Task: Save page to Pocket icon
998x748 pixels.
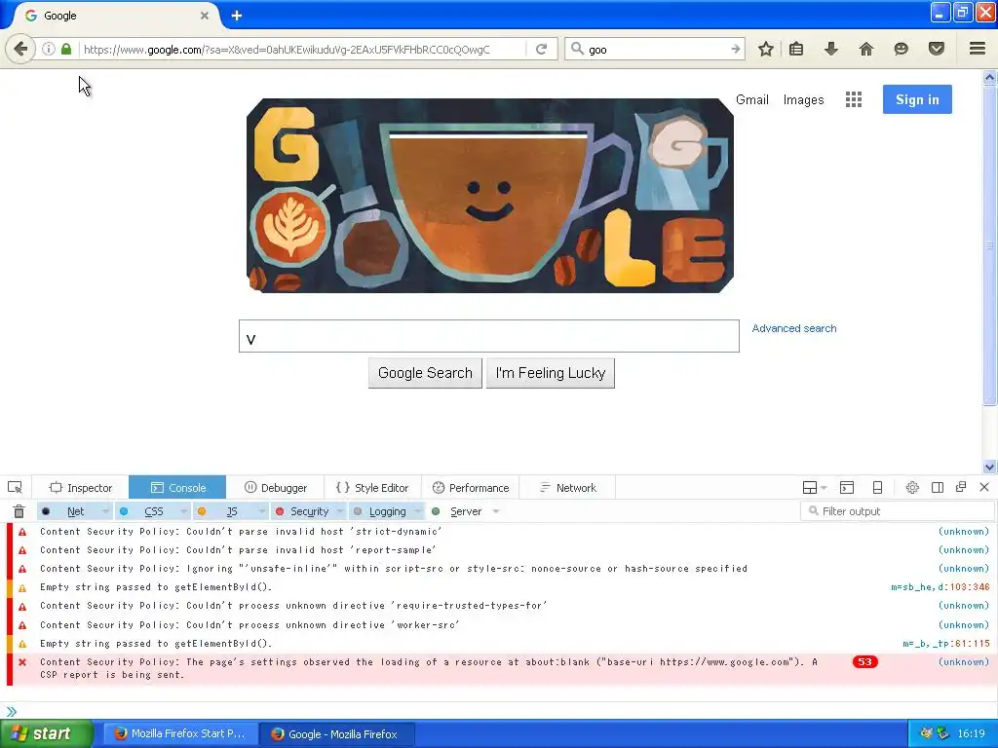Action: coord(936,49)
